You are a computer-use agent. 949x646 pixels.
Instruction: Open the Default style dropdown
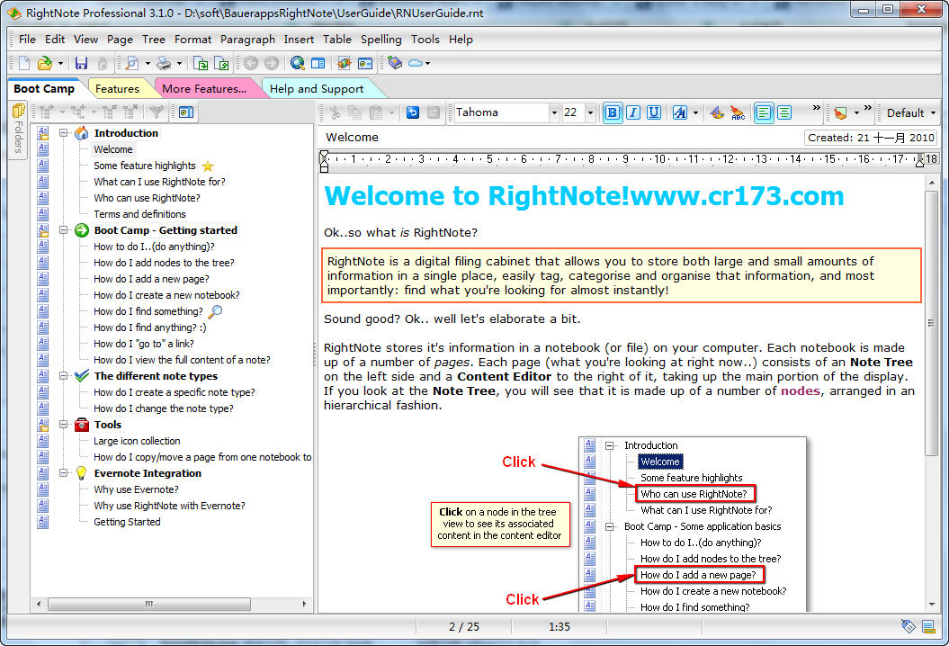[x=909, y=112]
